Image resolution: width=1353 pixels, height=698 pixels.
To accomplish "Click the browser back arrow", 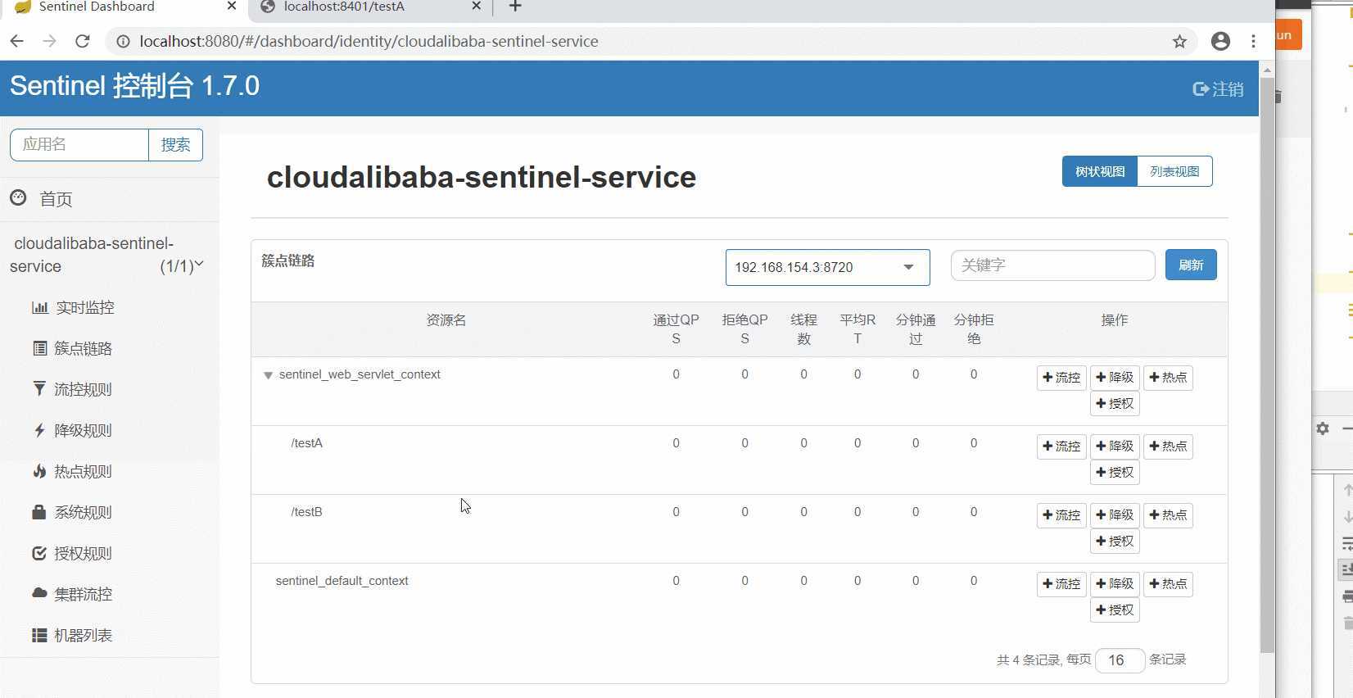I will pos(17,41).
